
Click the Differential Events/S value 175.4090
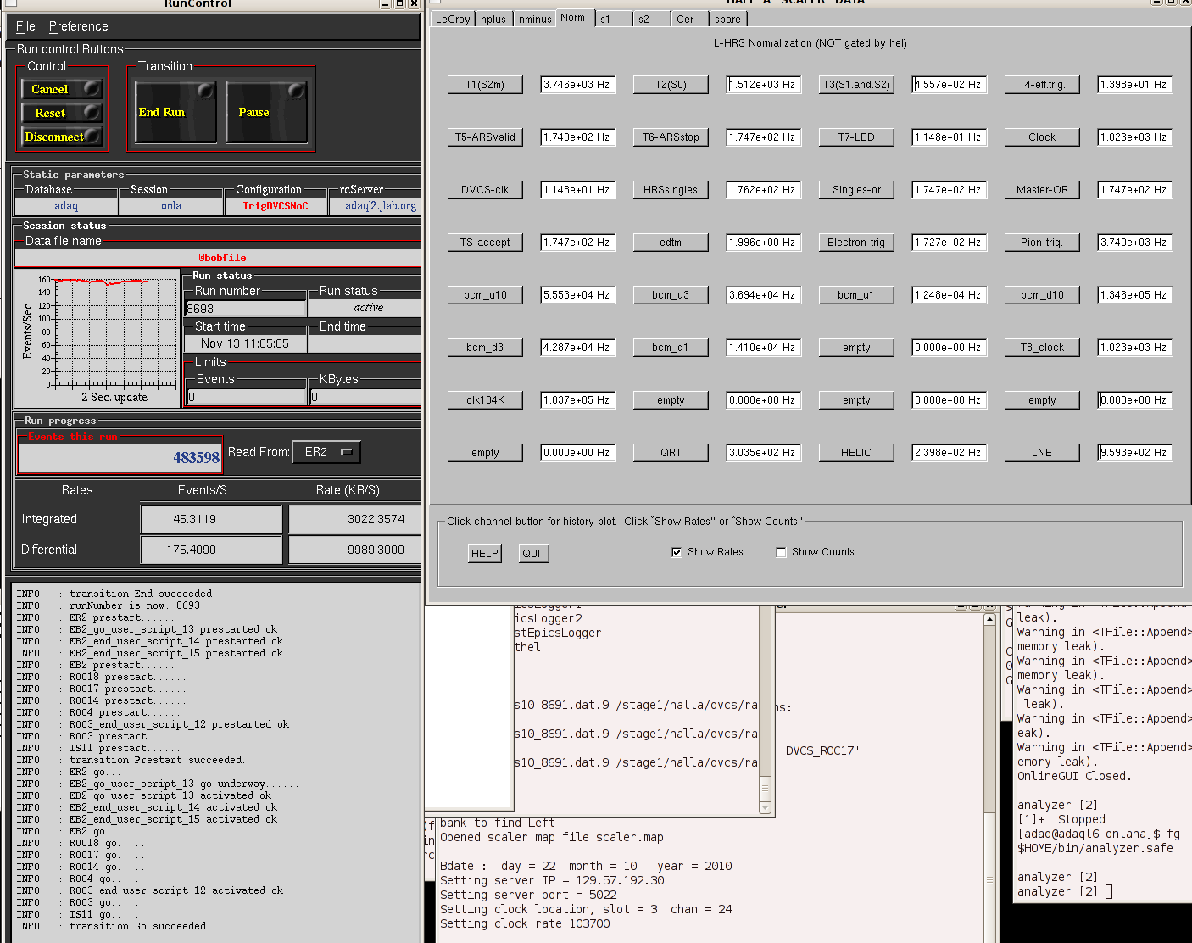click(x=211, y=550)
